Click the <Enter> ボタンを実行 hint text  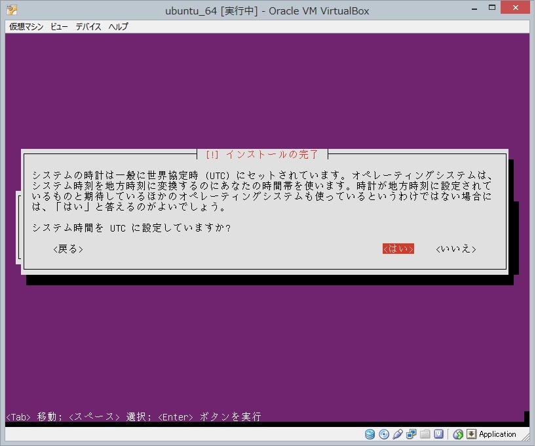(x=210, y=417)
